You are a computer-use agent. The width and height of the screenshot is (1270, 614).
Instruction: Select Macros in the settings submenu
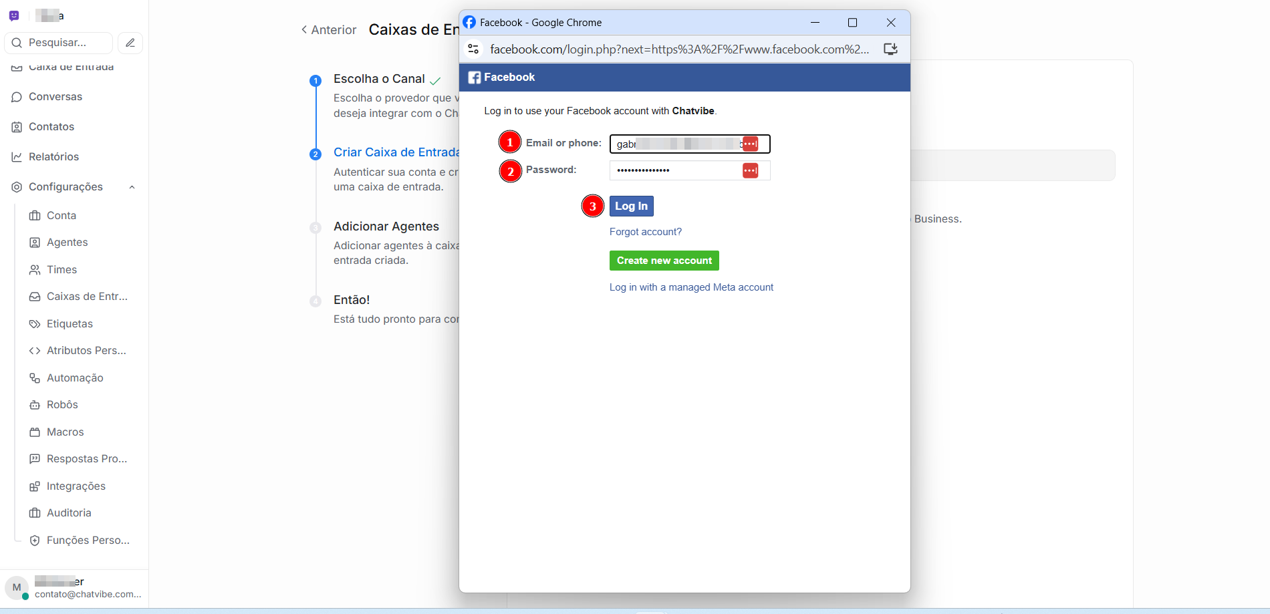point(66,432)
